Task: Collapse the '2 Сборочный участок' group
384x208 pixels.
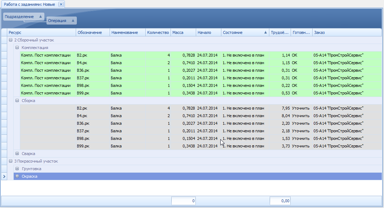Action: tap(10, 40)
